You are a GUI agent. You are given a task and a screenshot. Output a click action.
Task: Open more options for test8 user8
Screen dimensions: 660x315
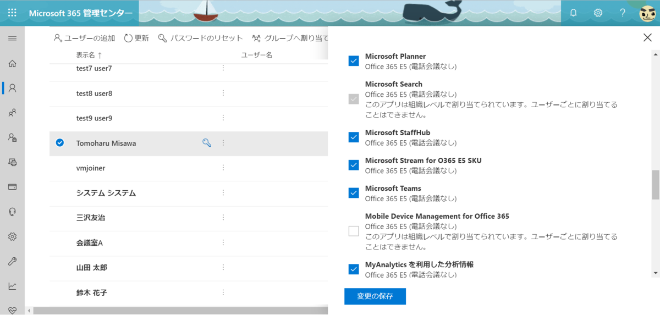[223, 93]
